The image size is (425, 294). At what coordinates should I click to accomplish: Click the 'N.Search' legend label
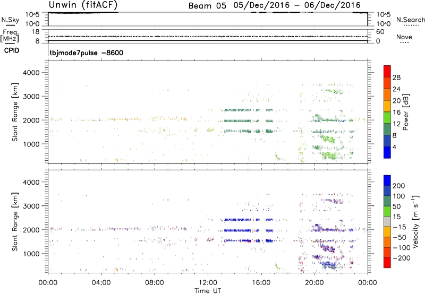(x=410, y=20)
